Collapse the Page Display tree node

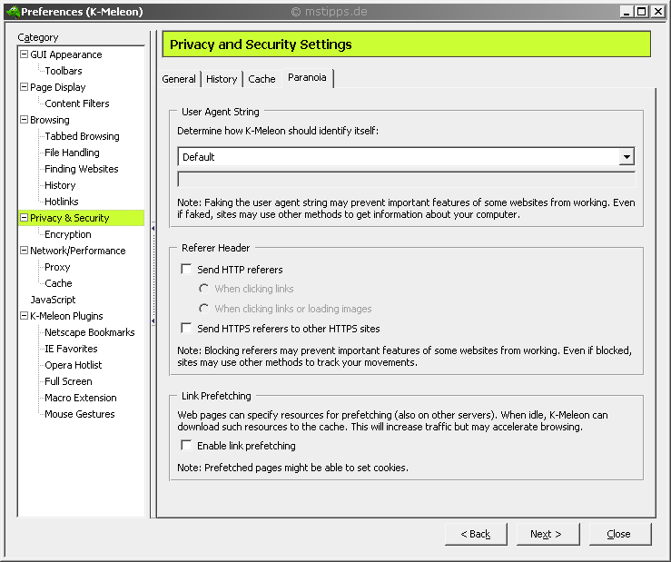click(x=24, y=87)
